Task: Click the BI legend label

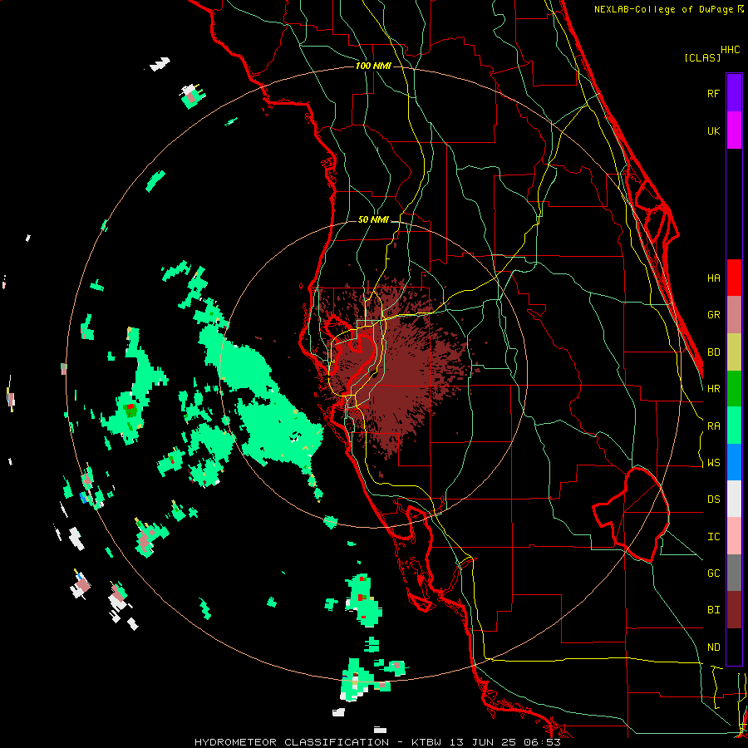Action: click(713, 610)
